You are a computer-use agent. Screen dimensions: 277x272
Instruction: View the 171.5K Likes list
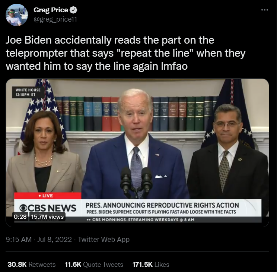[151, 265]
